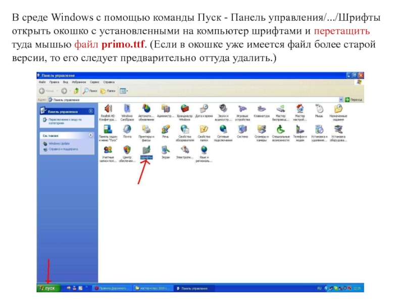The width and height of the screenshot is (404, 303).
Task: Open Realtek HD configuration icon
Action: click(108, 113)
